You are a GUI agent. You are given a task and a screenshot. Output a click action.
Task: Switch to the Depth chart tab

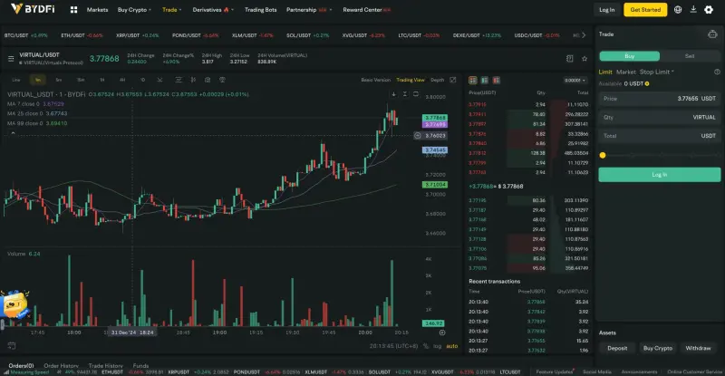click(x=438, y=80)
